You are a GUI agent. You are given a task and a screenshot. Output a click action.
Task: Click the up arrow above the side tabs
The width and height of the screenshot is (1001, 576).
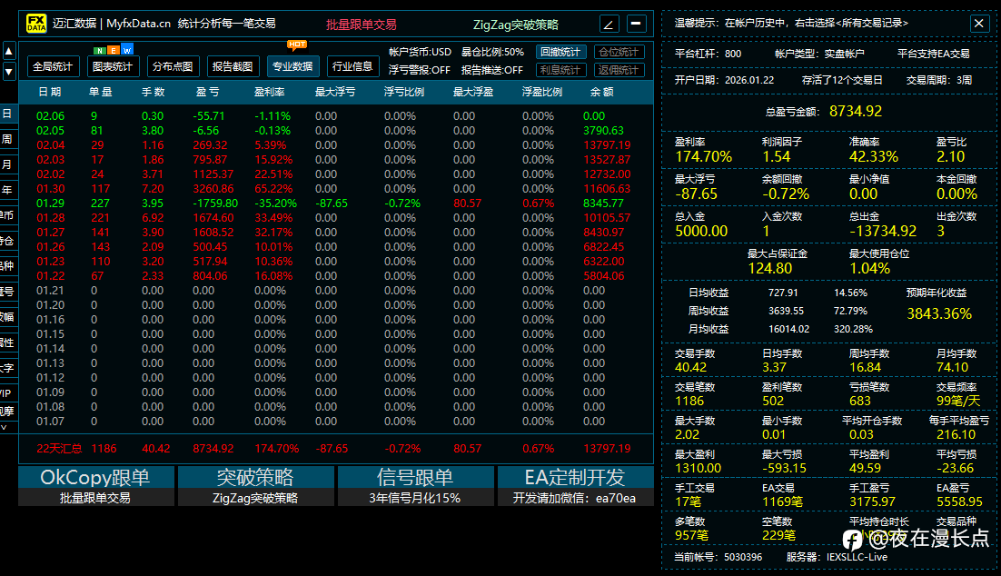pyautogui.click(x=9, y=51)
